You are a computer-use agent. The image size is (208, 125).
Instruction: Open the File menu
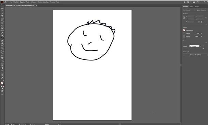[x=11, y=2]
